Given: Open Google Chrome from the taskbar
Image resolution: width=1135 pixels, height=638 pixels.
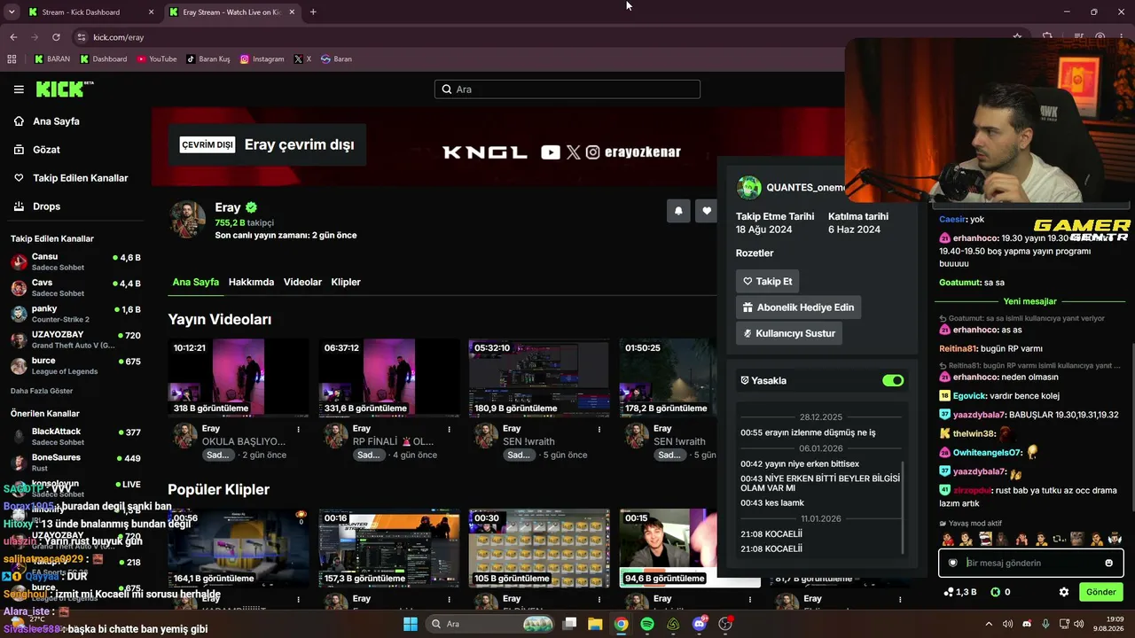Looking at the screenshot, I should coord(622,624).
